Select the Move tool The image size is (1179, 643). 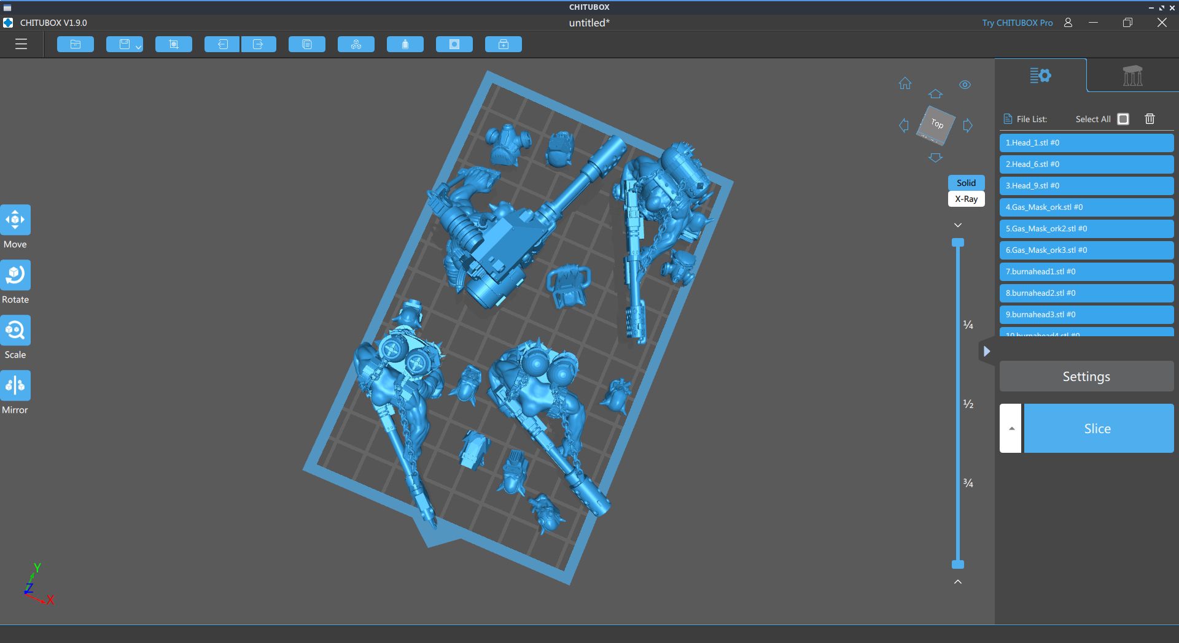pos(15,220)
